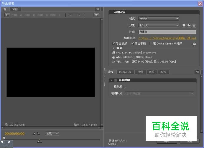Switch to the 输出 tab
Viewport: 204px width, 148px height.
click(15, 9)
